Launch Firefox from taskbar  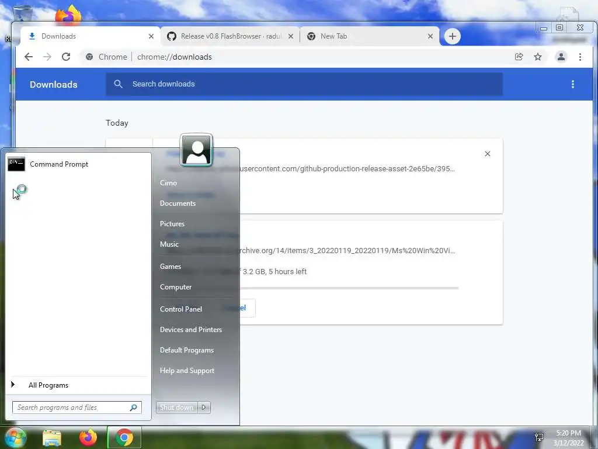pos(88,437)
